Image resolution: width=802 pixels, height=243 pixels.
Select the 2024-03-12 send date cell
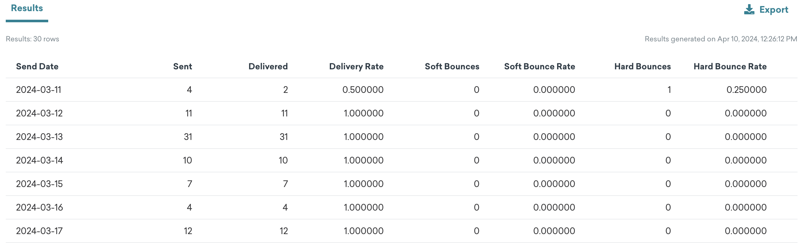coord(39,113)
